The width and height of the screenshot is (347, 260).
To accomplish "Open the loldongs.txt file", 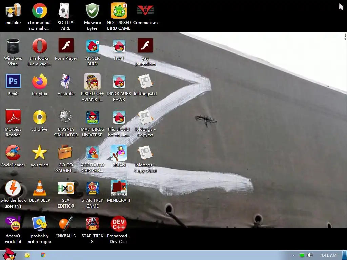I will tap(145, 82).
